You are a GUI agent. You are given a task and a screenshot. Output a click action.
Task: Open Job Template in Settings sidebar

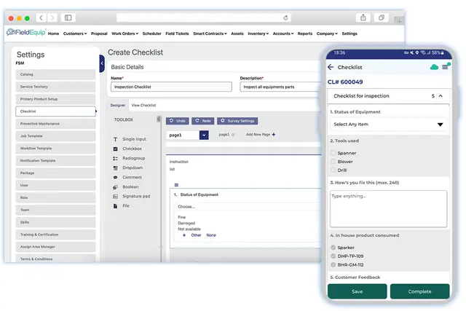tap(55, 136)
